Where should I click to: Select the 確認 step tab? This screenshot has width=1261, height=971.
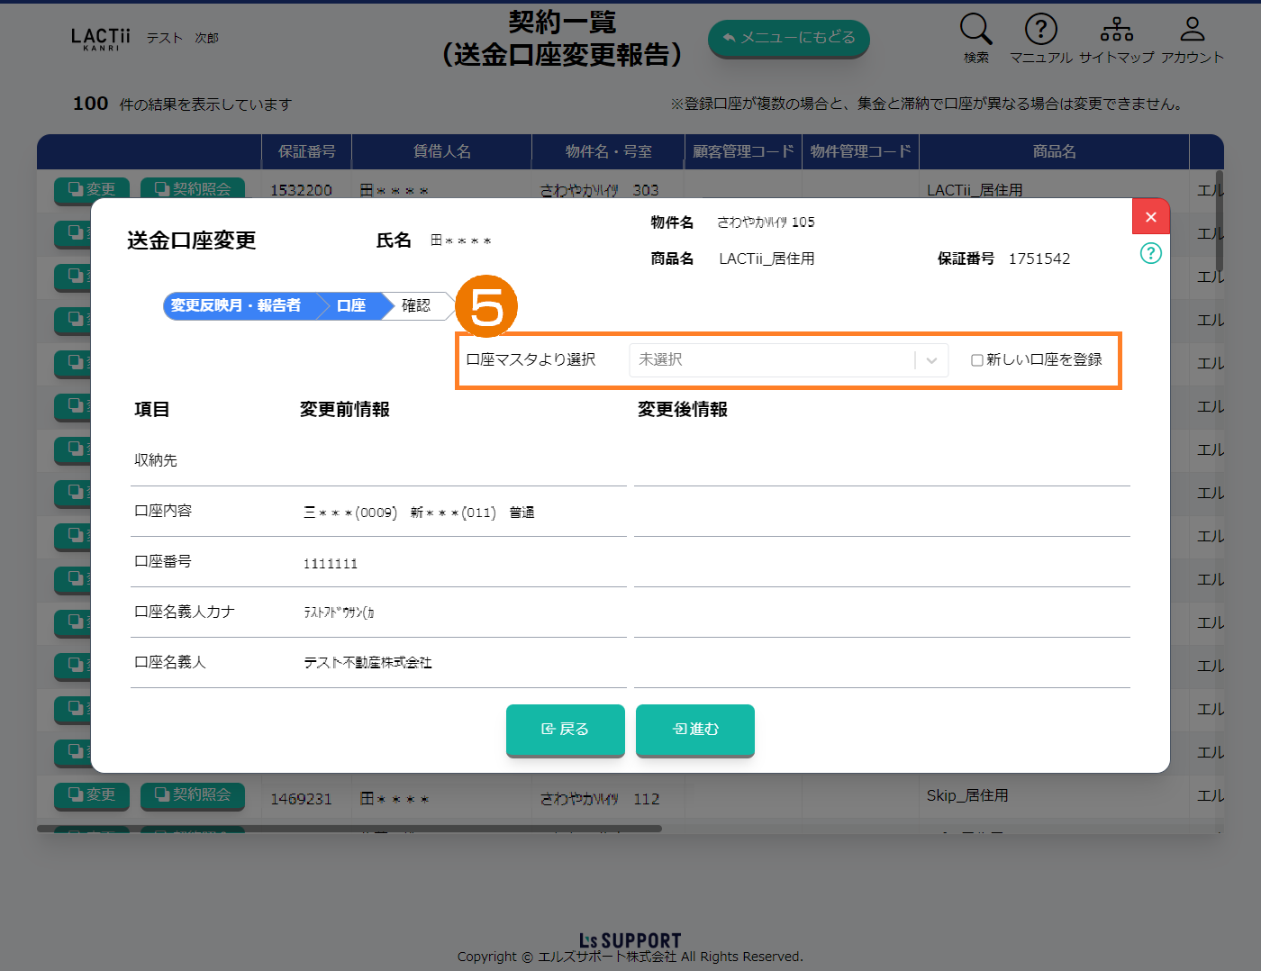[416, 306]
